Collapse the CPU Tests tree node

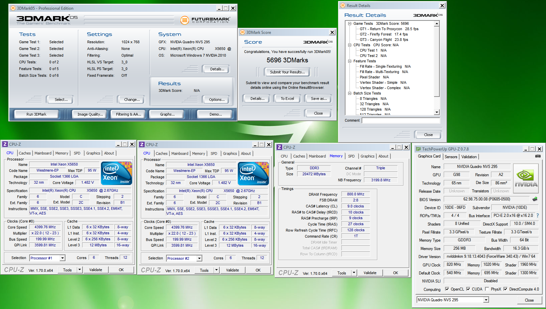coord(350,45)
